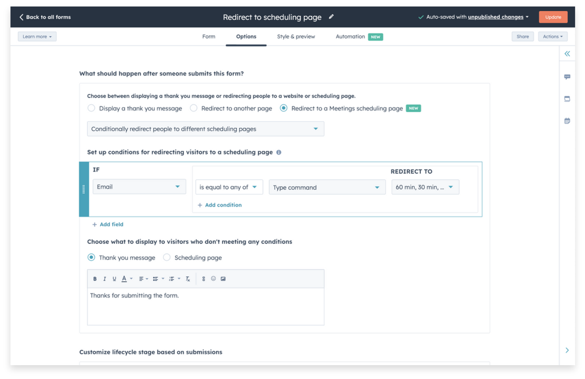The image size is (585, 379).
Task: Select Display a thank you message
Action: pos(91,108)
